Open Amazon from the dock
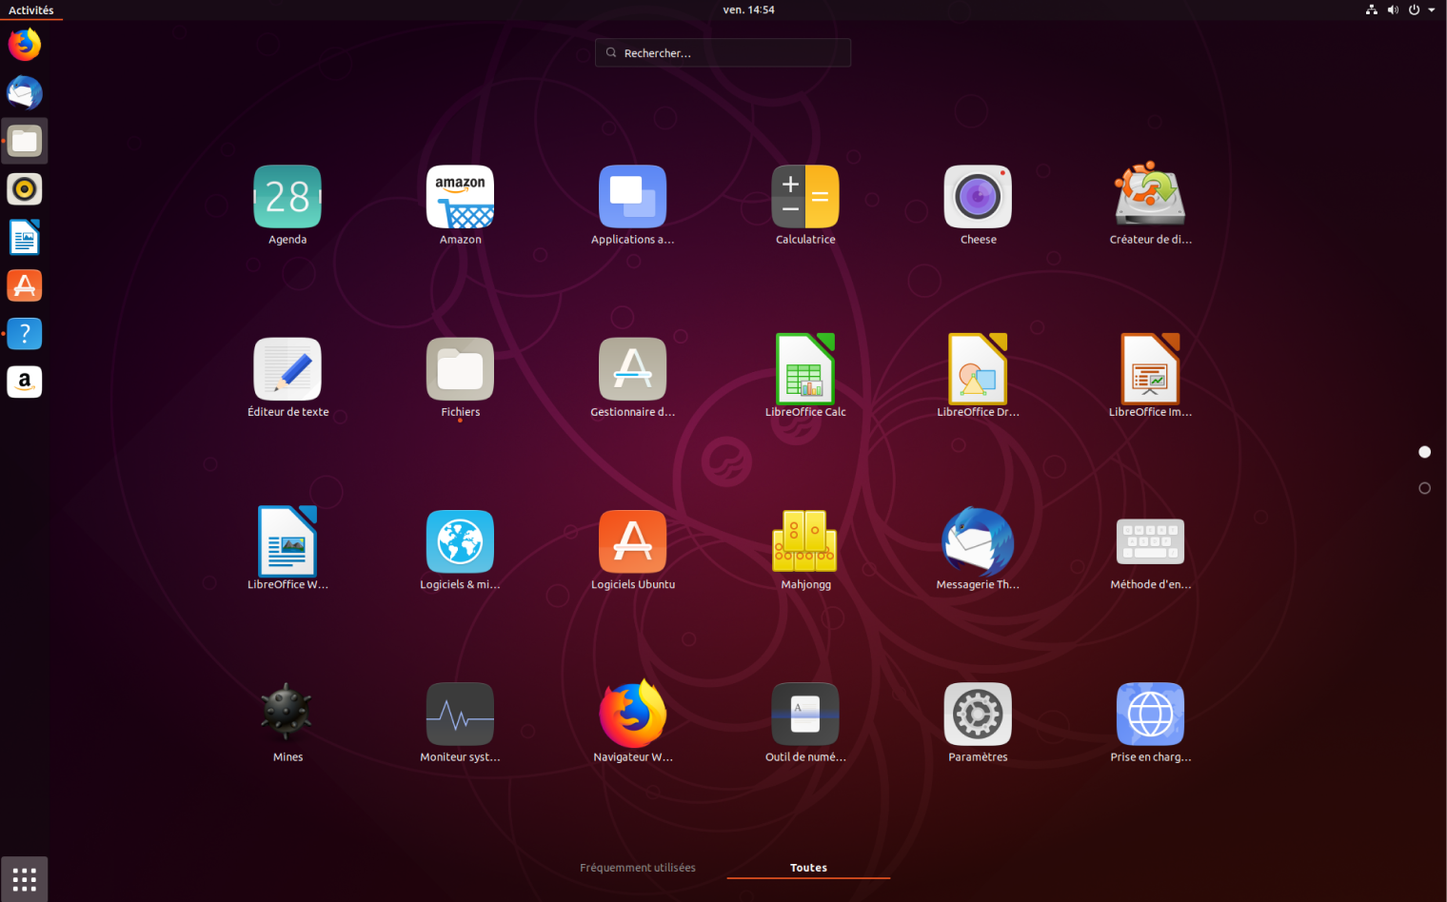1447x902 pixels. (x=25, y=382)
